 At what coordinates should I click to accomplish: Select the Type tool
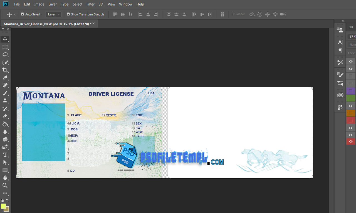5,155
